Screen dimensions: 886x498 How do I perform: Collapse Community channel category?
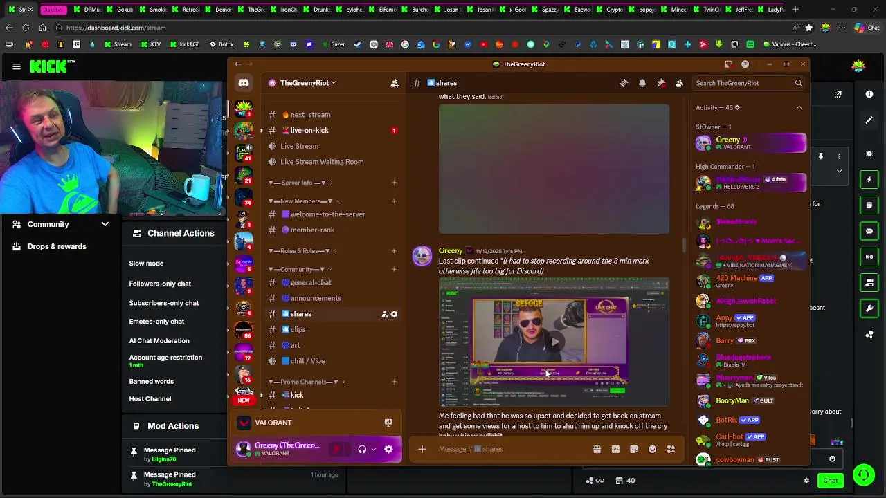click(x=300, y=270)
